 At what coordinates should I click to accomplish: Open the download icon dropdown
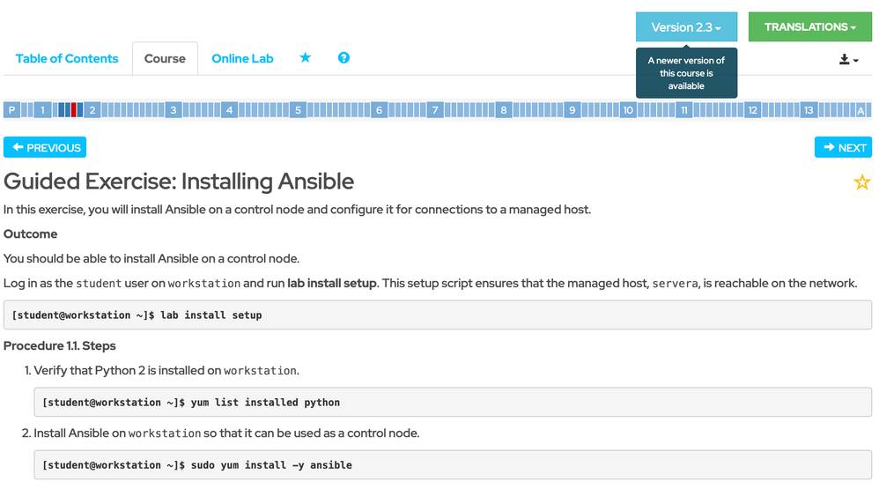[848, 59]
